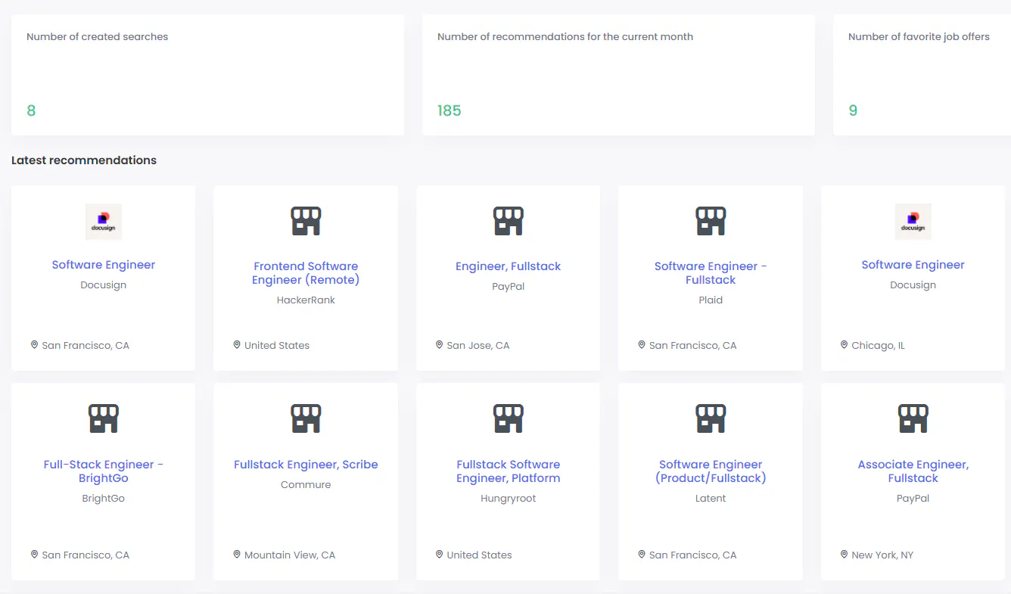The image size is (1011, 594).
Task: Click the "Hungryroot" company name
Action: [509, 499]
